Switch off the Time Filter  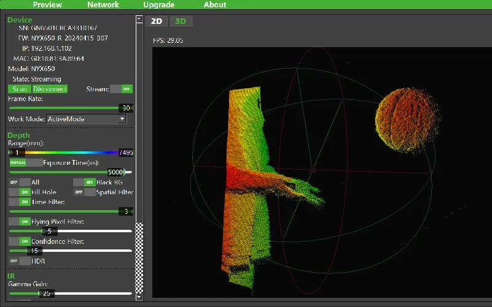tap(20, 202)
